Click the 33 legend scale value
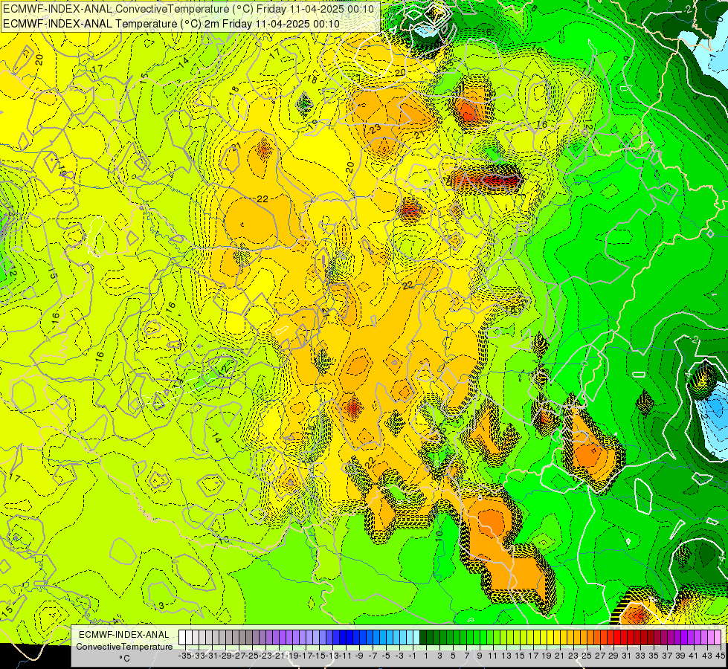Image resolution: width=728 pixels, height=669 pixels. [640, 656]
